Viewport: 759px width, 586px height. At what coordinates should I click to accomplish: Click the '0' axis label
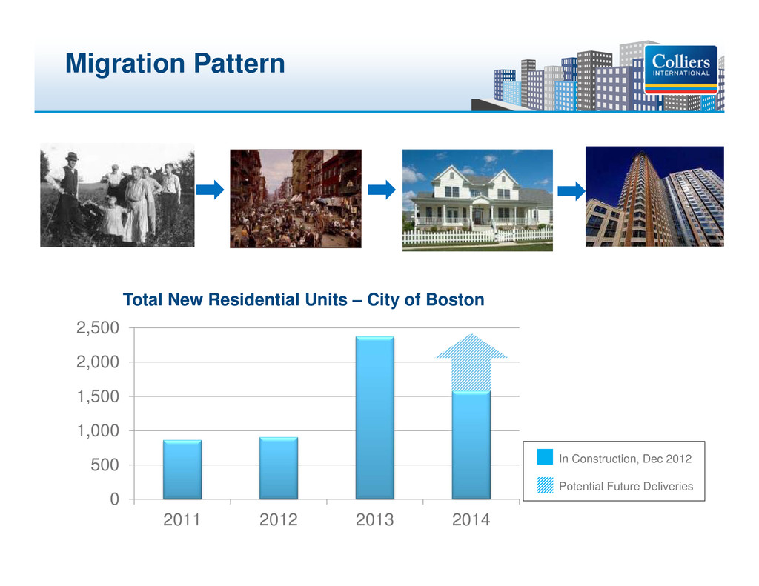[114, 499]
